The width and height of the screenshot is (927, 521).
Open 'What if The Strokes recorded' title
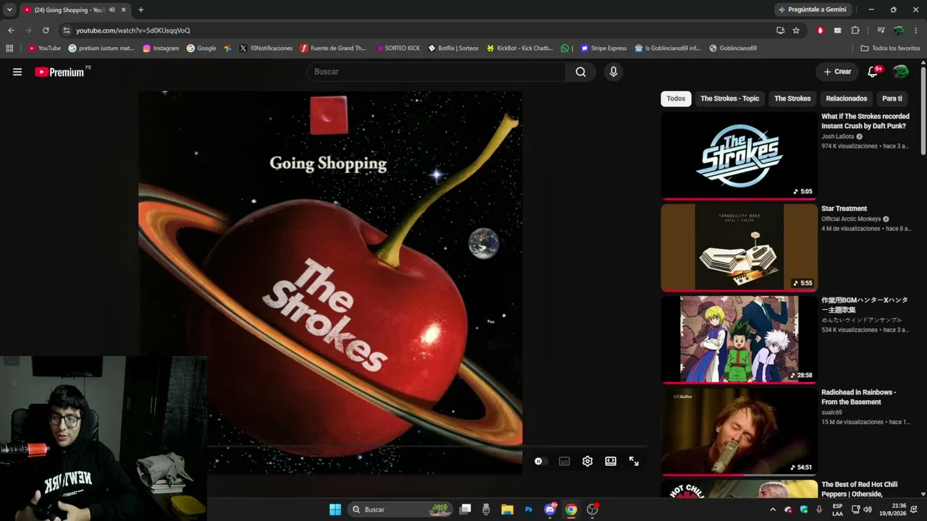[865, 121]
